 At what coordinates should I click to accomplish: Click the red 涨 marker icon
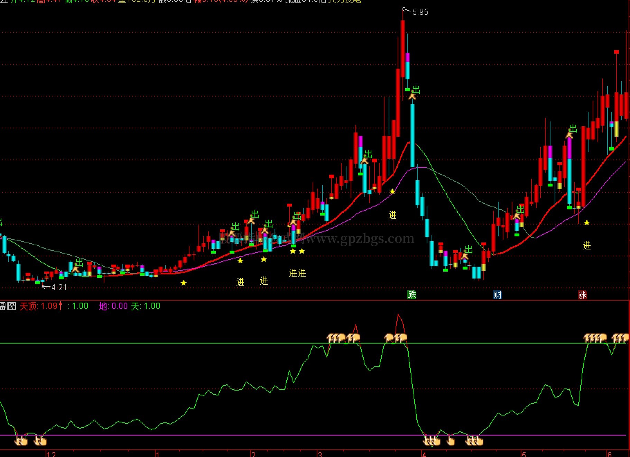coord(583,295)
